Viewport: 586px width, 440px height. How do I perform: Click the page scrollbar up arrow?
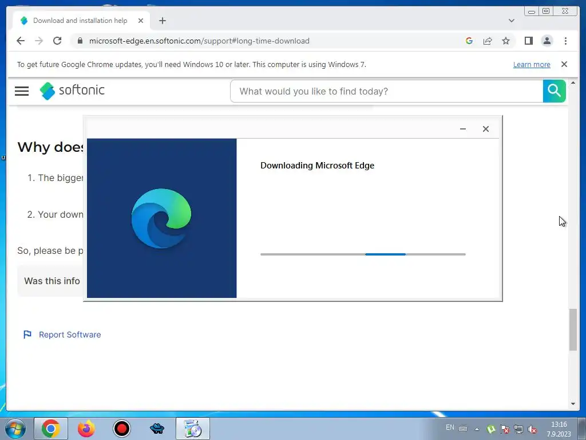[x=573, y=82]
